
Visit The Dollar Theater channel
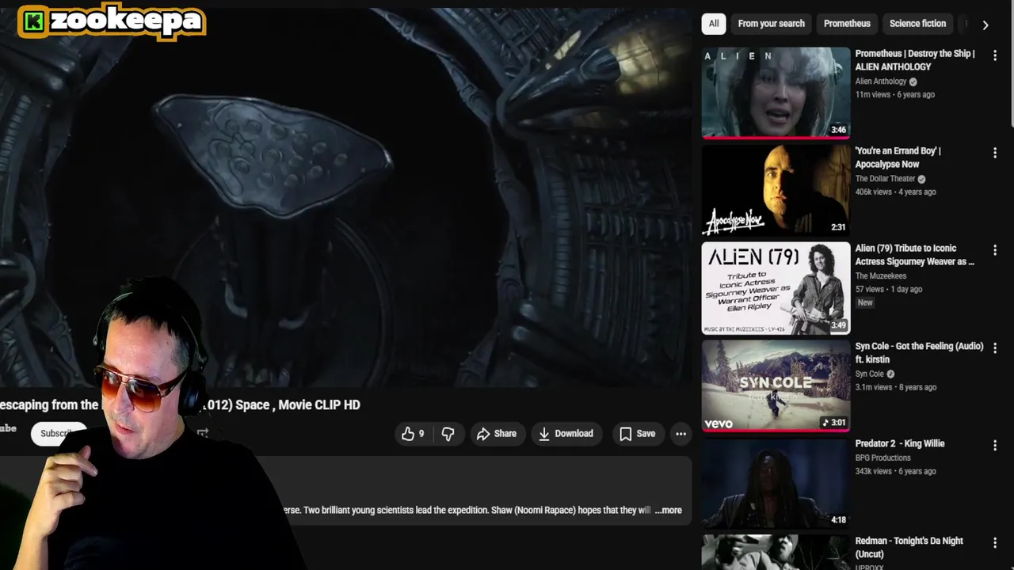[x=885, y=179]
